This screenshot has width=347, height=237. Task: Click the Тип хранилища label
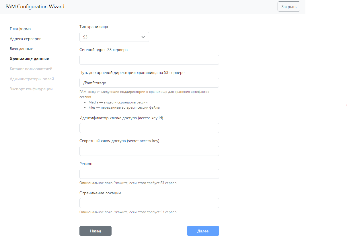tap(94, 27)
